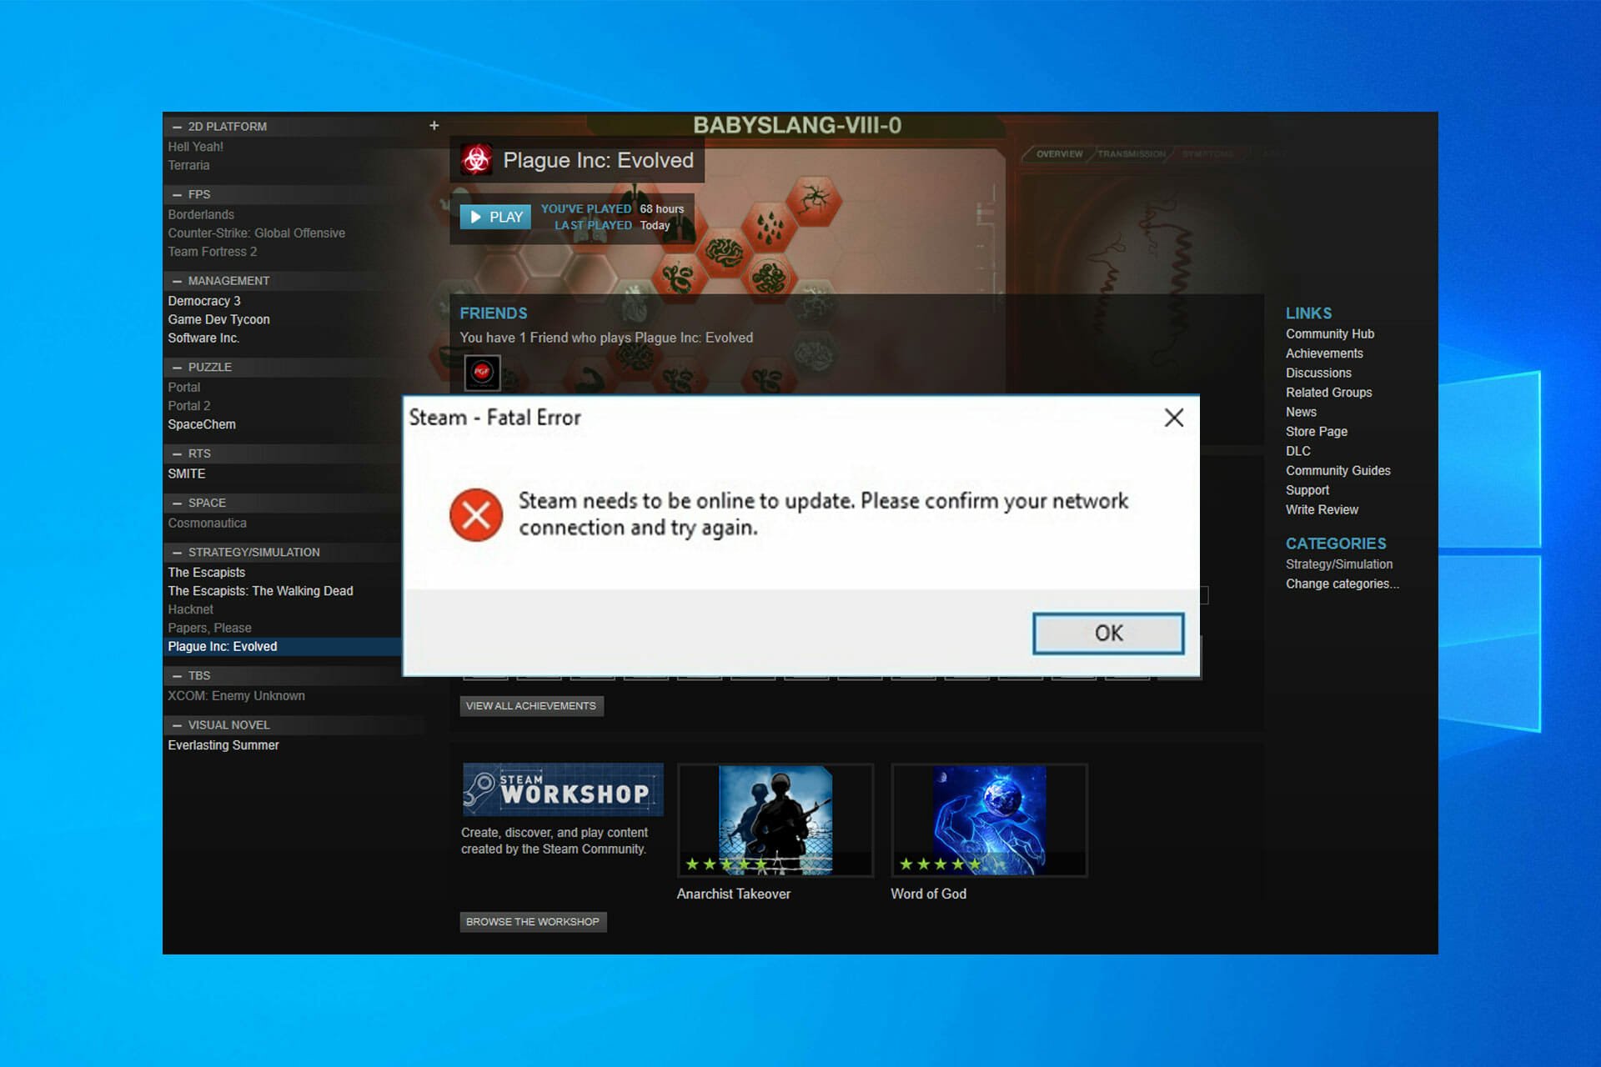Click the Steam Workshop logo banner
Image resolution: width=1601 pixels, height=1067 pixels.
(x=563, y=789)
